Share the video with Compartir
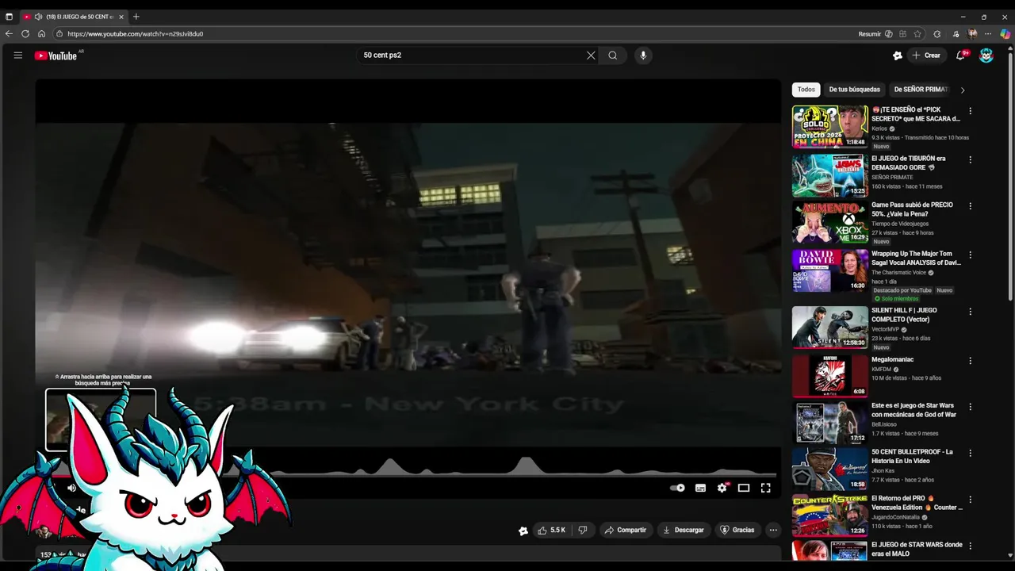The image size is (1015, 571). tap(626, 530)
